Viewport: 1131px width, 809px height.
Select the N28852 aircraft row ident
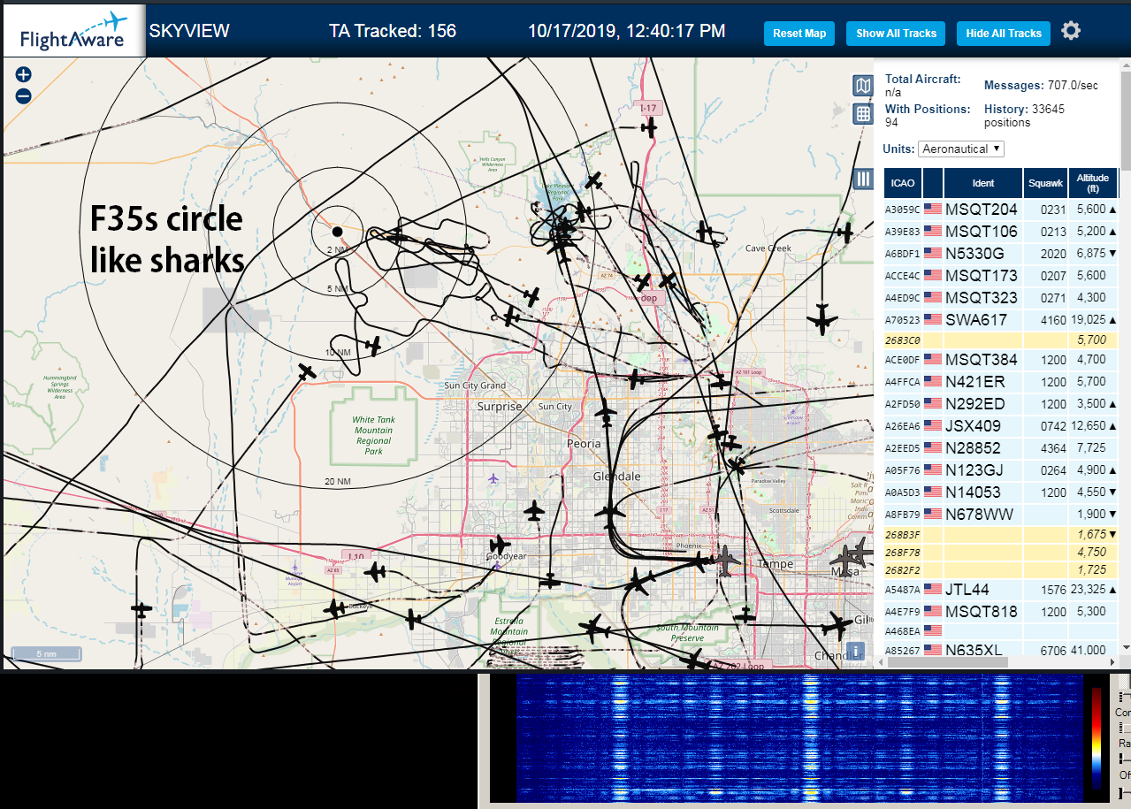point(973,448)
